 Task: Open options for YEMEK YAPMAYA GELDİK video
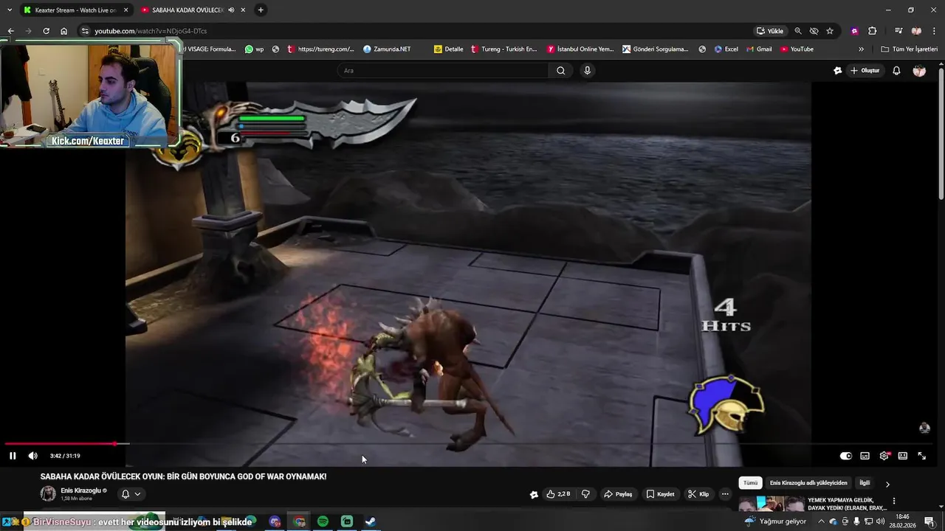click(894, 501)
